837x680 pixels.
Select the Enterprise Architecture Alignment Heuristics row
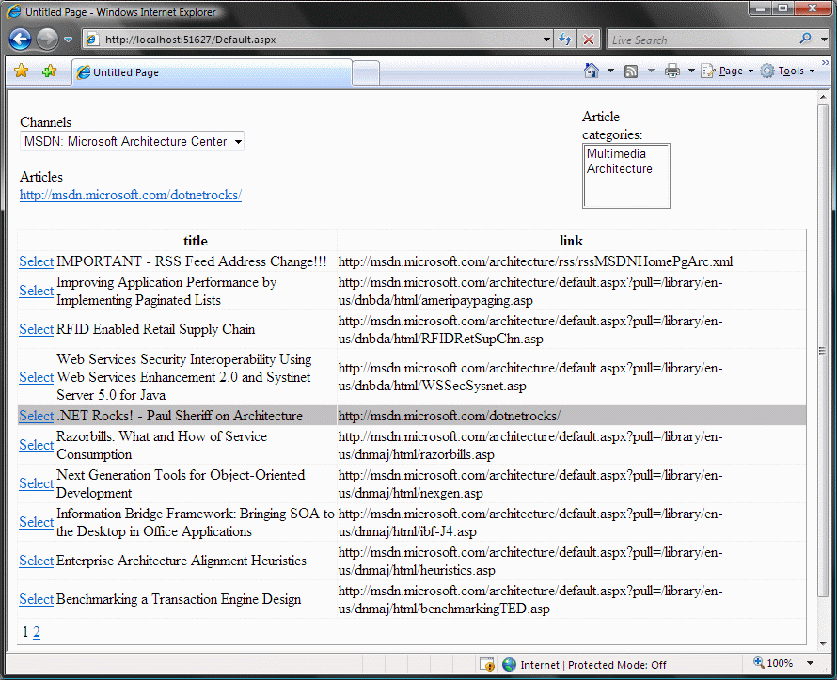coord(37,561)
